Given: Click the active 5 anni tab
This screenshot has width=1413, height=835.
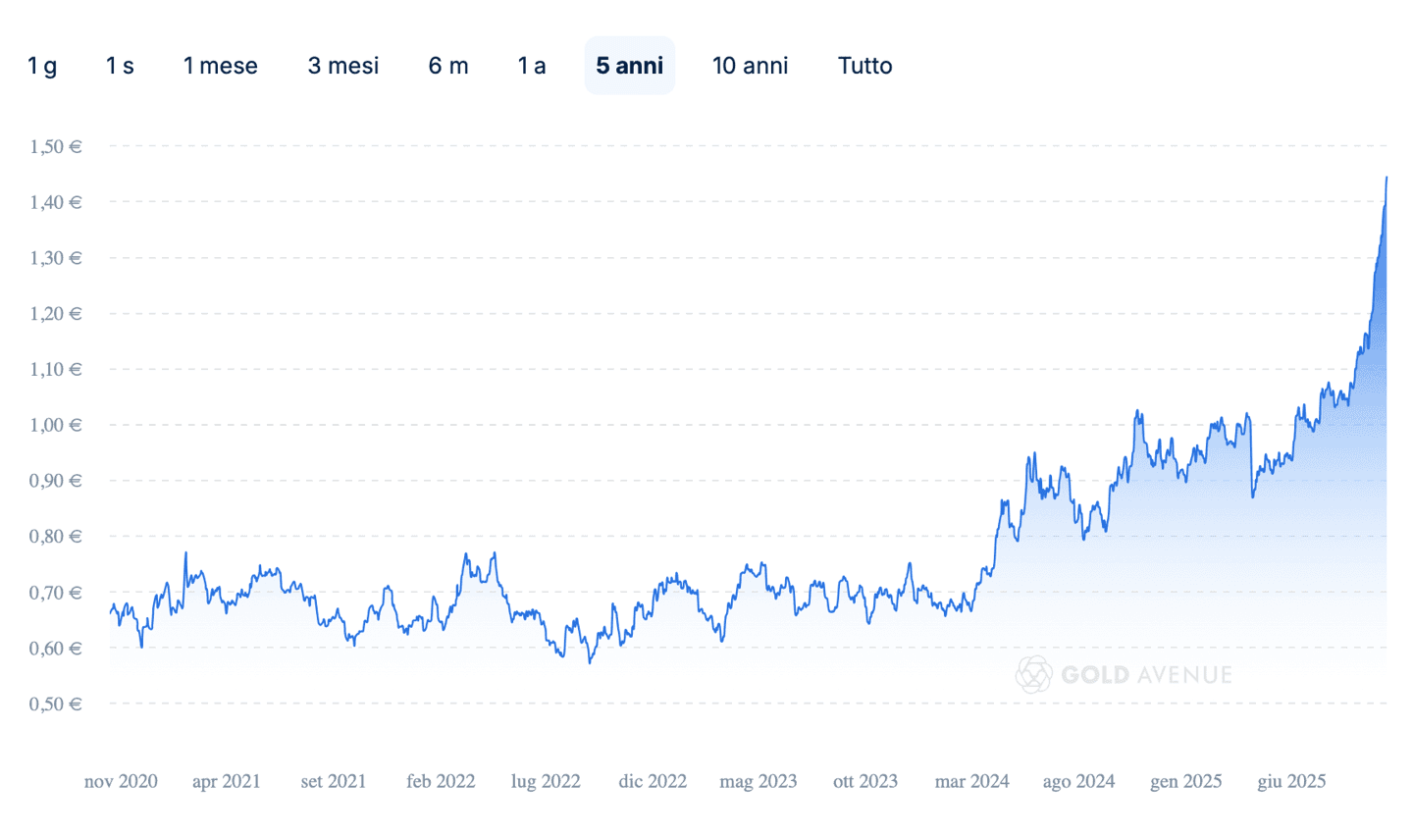Looking at the screenshot, I should tap(630, 66).
